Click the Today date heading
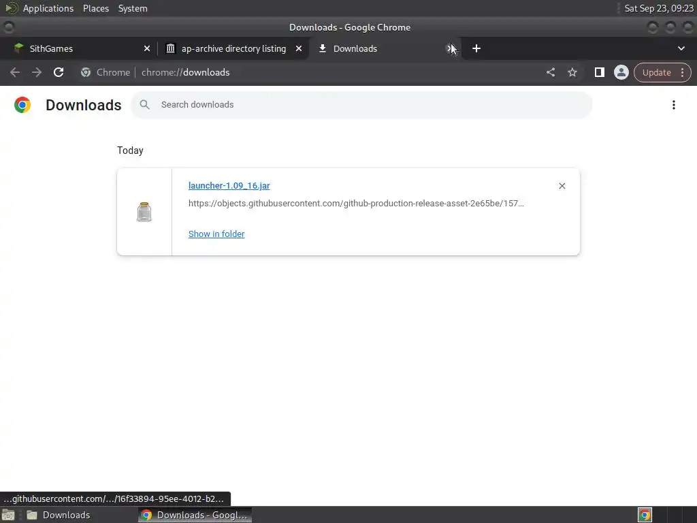697x523 pixels. pyautogui.click(x=130, y=150)
